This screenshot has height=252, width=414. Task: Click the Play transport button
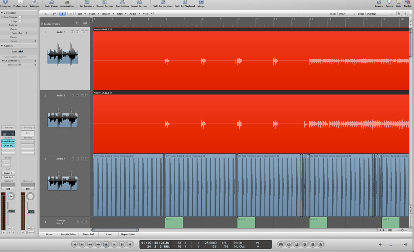pyautogui.click(x=114, y=244)
